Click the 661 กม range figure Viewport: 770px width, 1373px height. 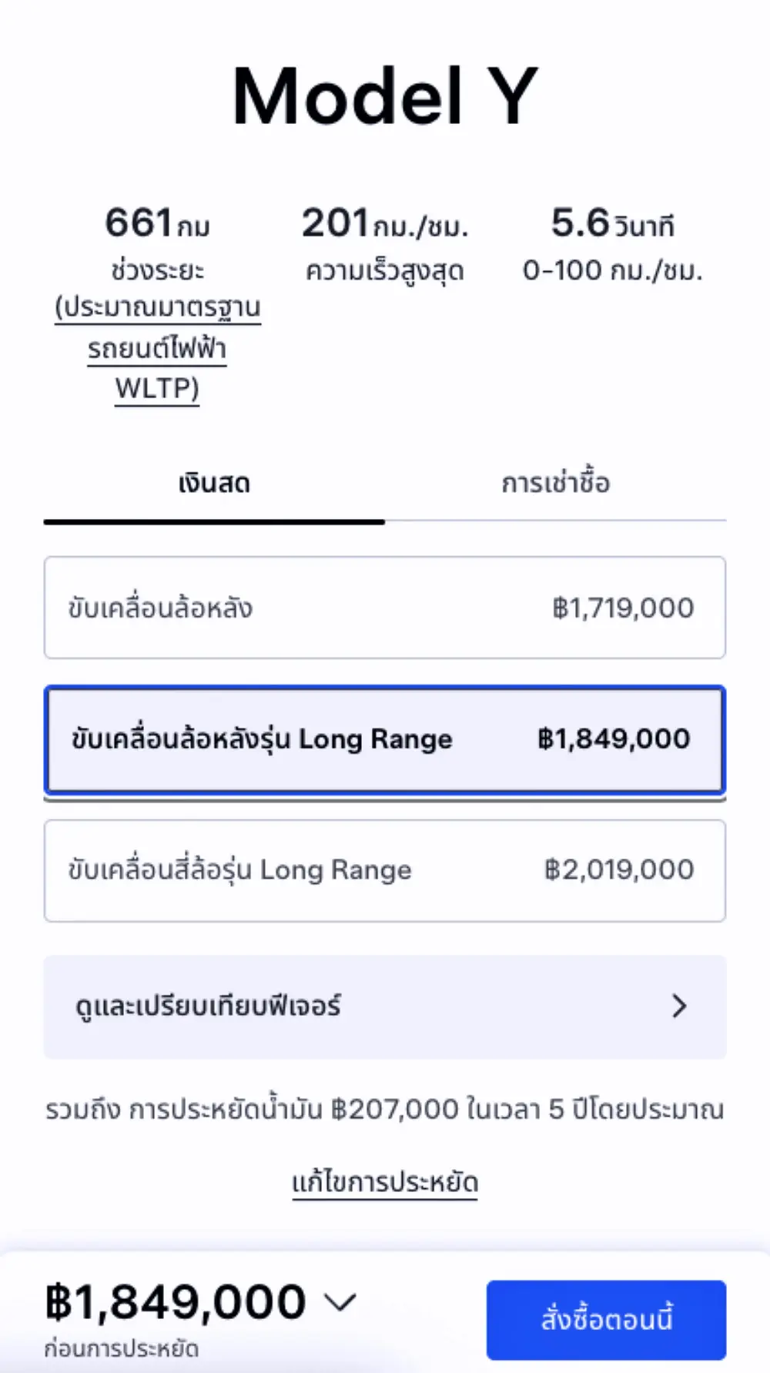coord(157,223)
